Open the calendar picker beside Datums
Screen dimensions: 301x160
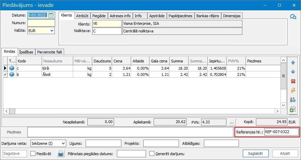coord(51,15)
